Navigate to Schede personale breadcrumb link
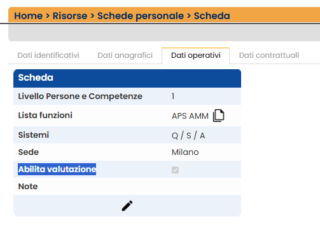Screen dimensions: 320x240 [141, 16]
